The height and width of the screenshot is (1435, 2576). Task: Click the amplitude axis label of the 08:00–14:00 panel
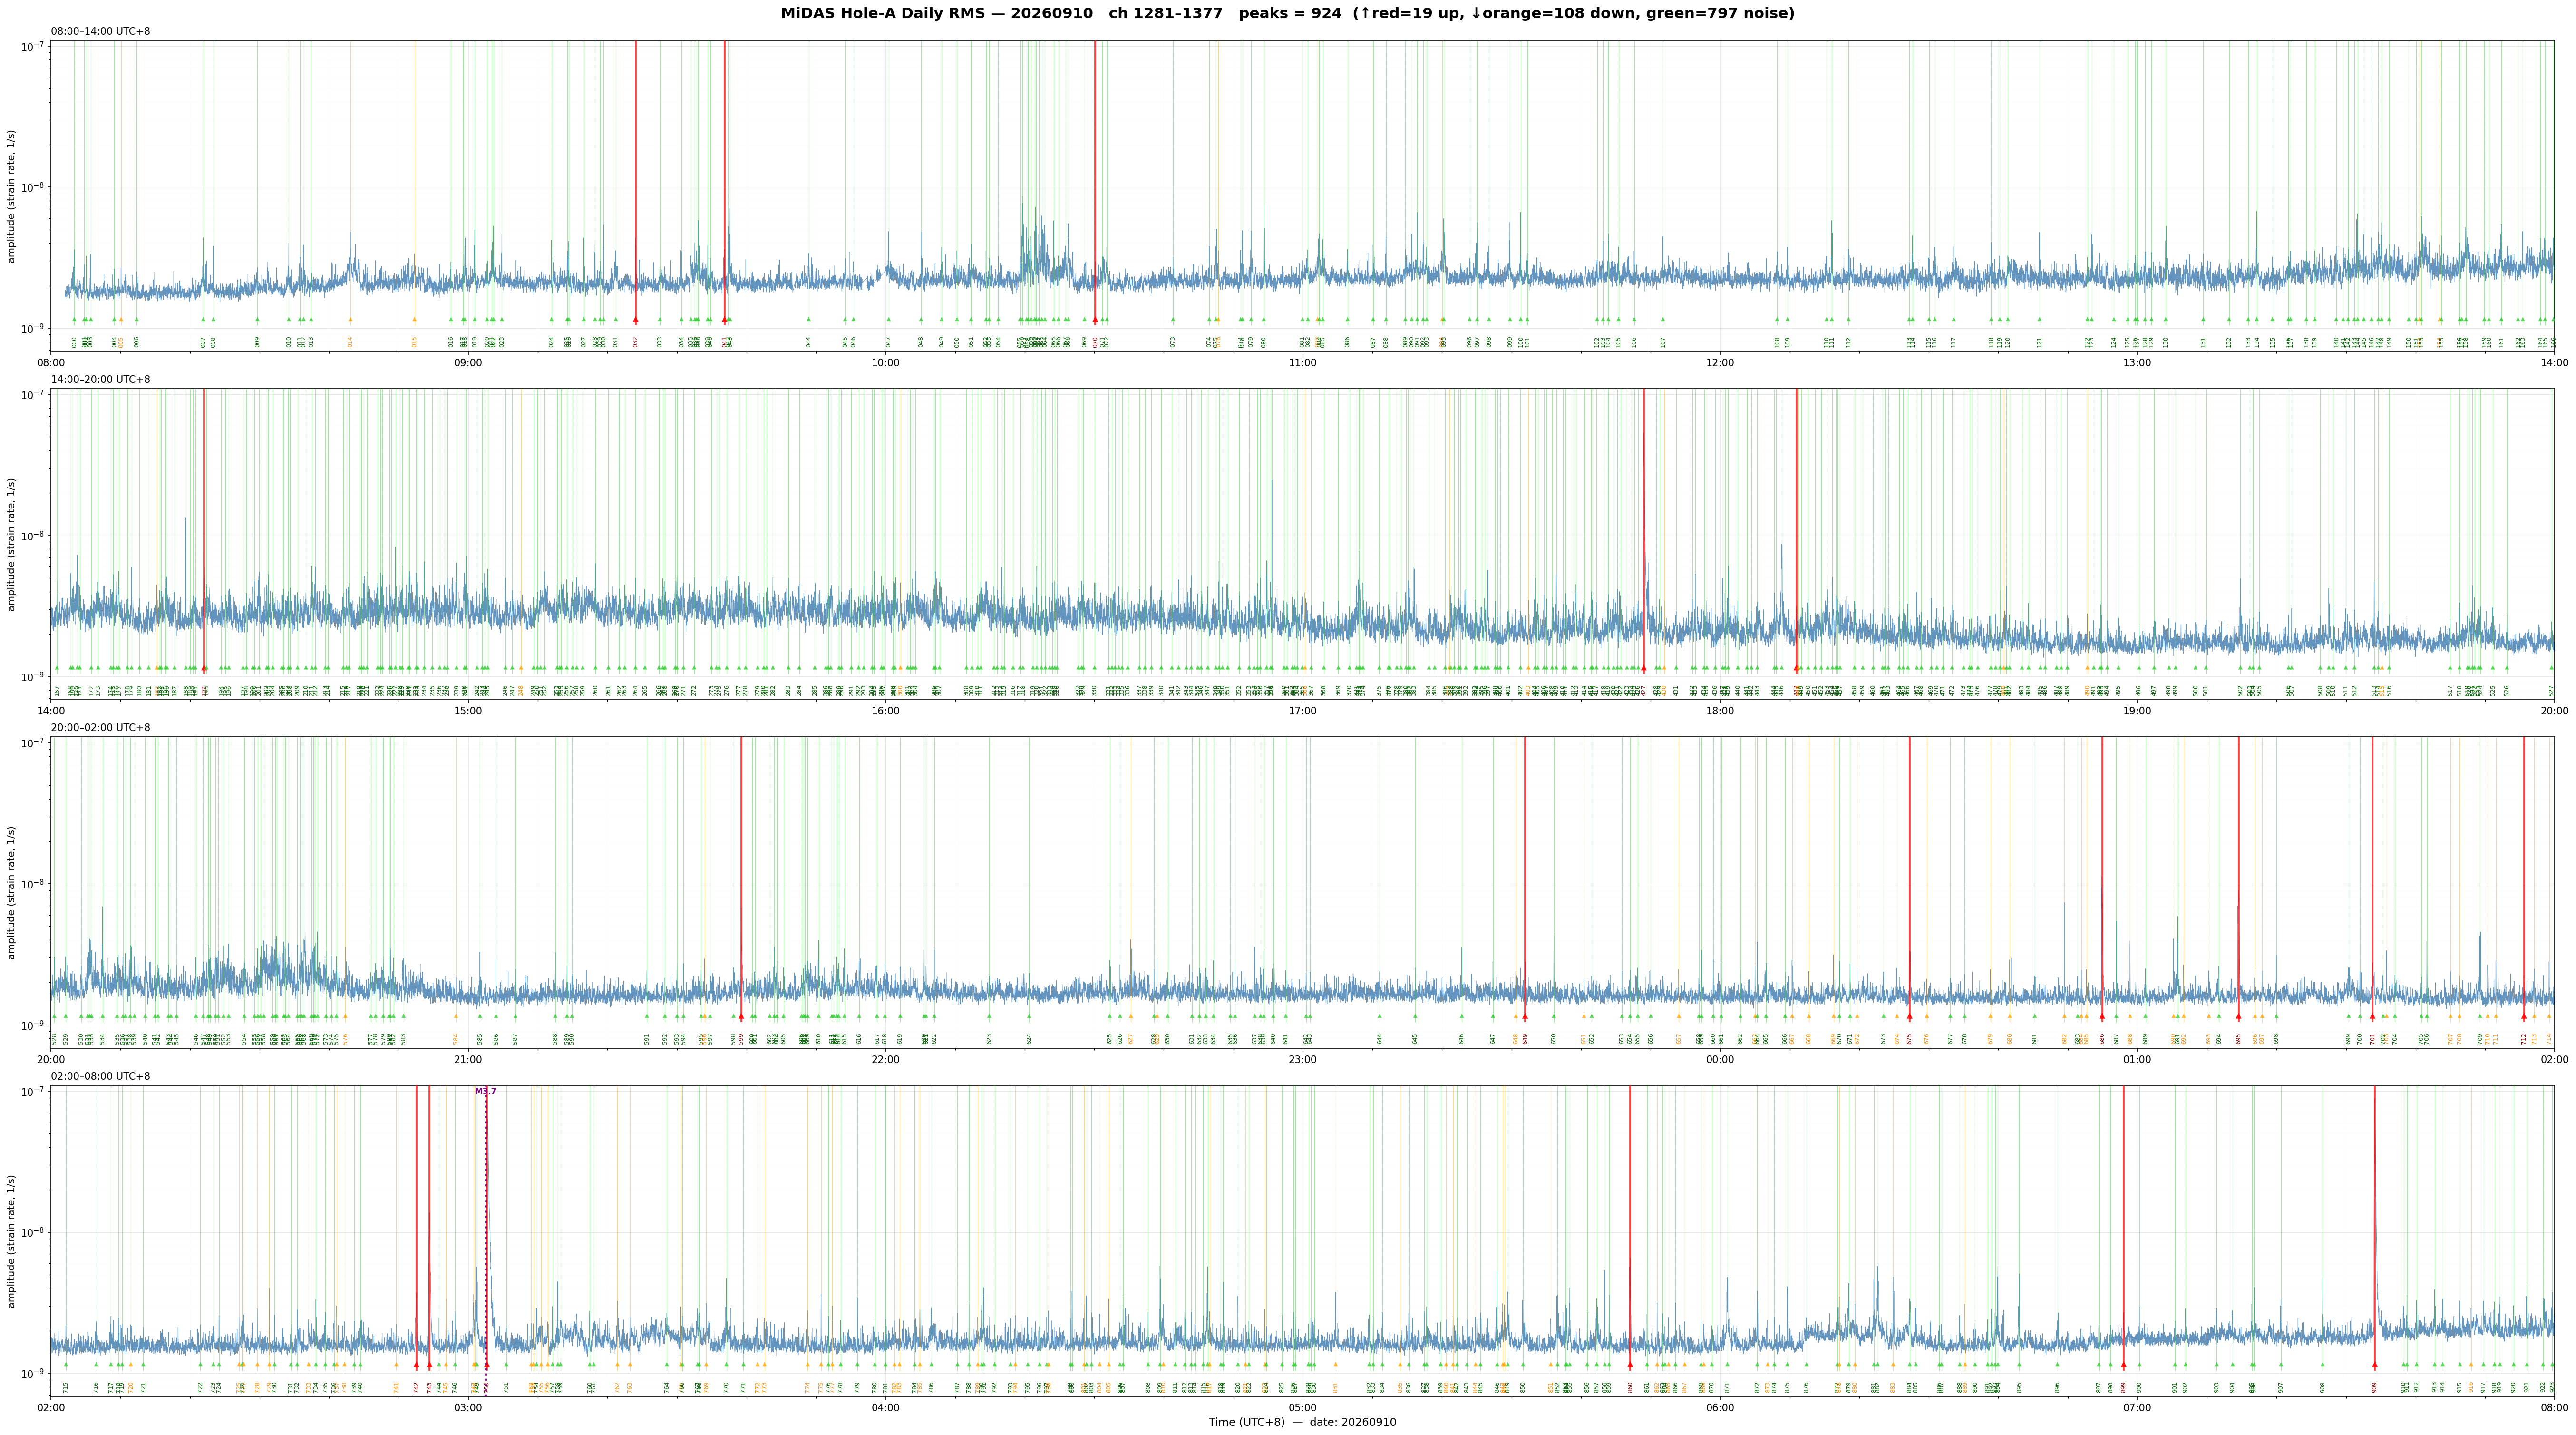(x=12, y=196)
